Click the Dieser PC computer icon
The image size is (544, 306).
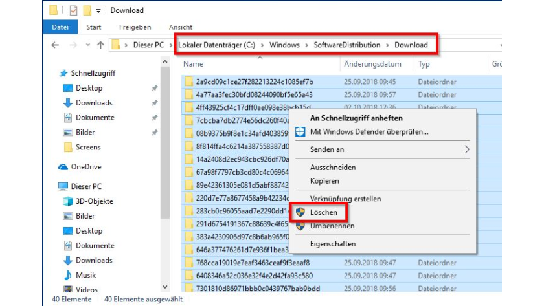pyautogui.click(x=63, y=186)
